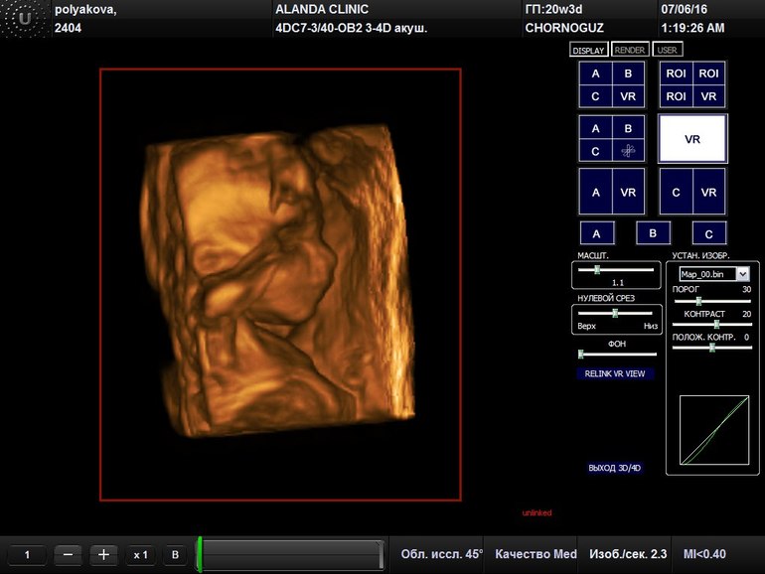The width and height of the screenshot is (765, 574).
Task: Click ВЫХОД 3D/4D exit button
Action: [615, 468]
